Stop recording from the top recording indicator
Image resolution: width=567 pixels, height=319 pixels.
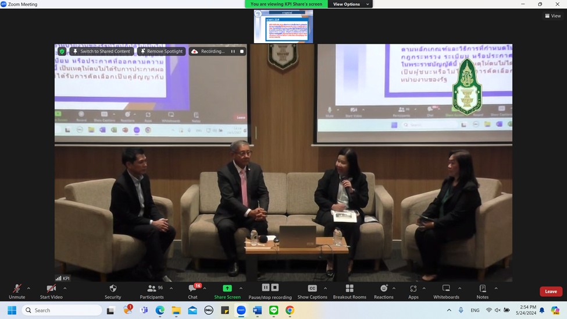pos(242,51)
